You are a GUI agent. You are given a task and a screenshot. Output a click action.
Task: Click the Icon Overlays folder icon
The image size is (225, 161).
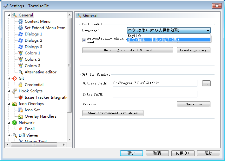tap(15, 104)
